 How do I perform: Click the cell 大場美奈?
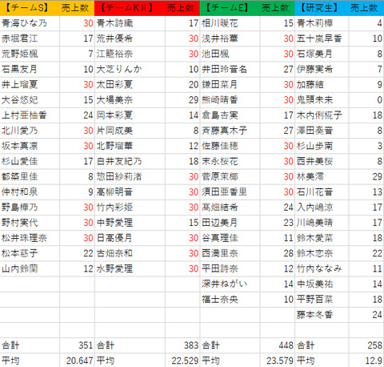tap(130, 100)
